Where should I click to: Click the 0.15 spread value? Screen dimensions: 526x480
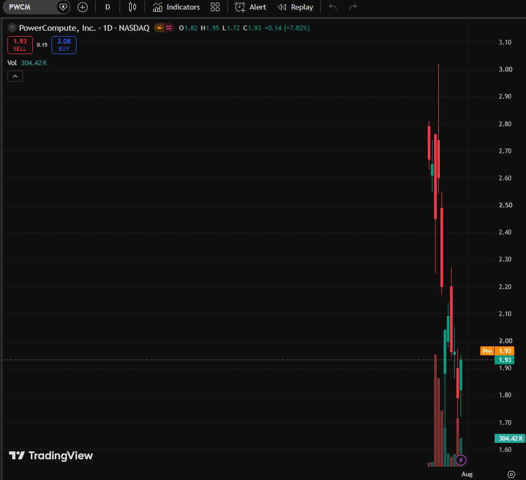42,45
